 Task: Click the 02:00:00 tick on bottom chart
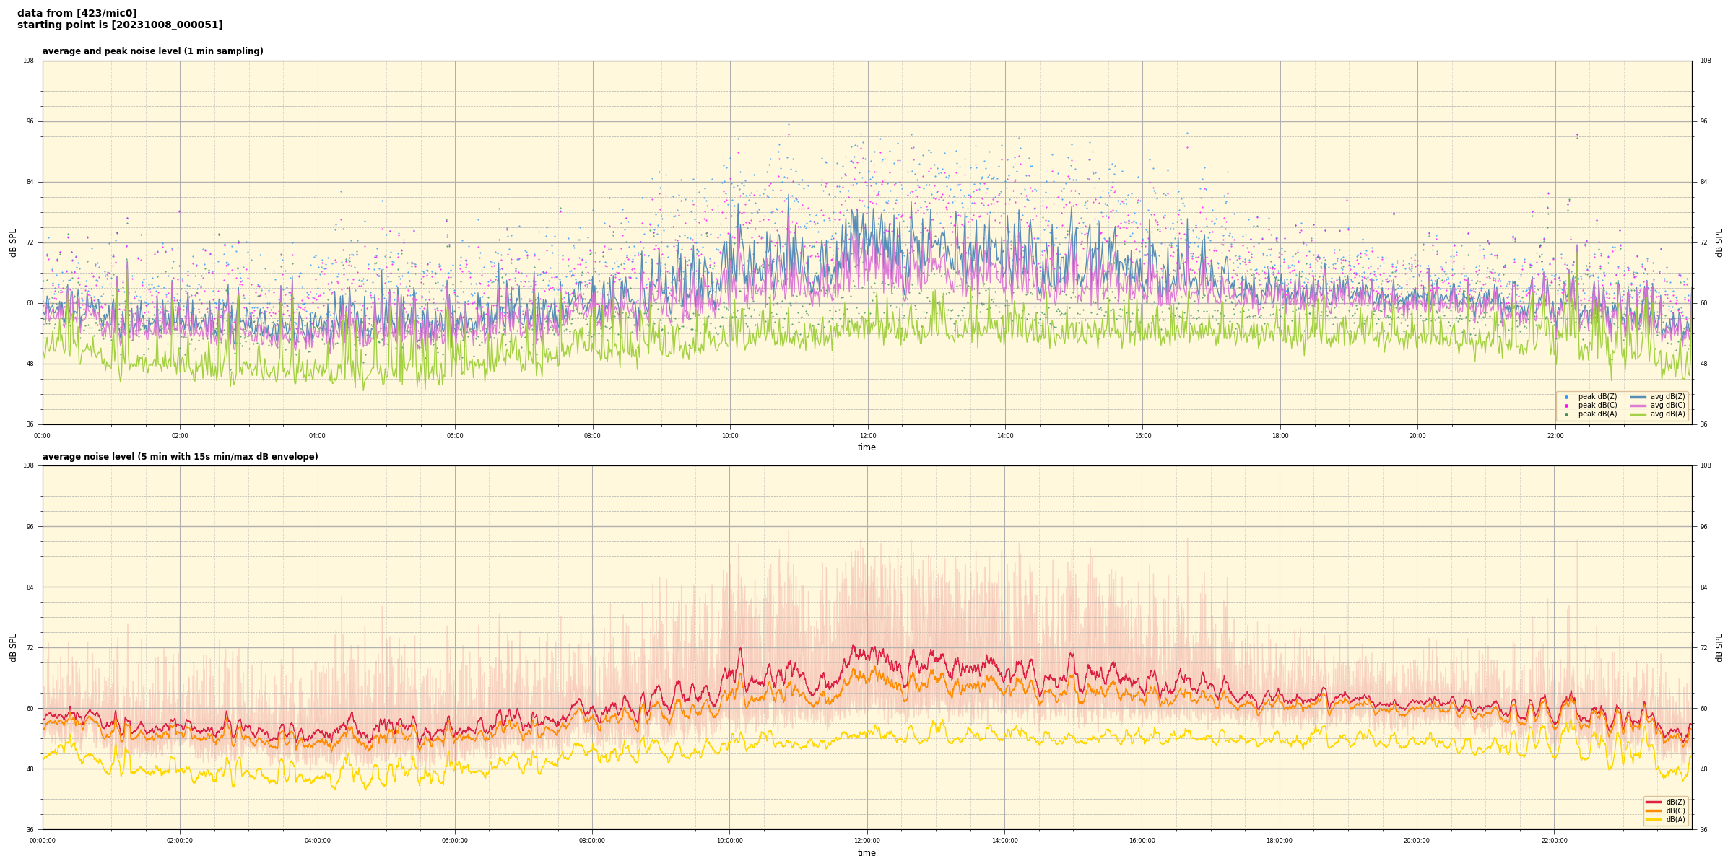180,841
